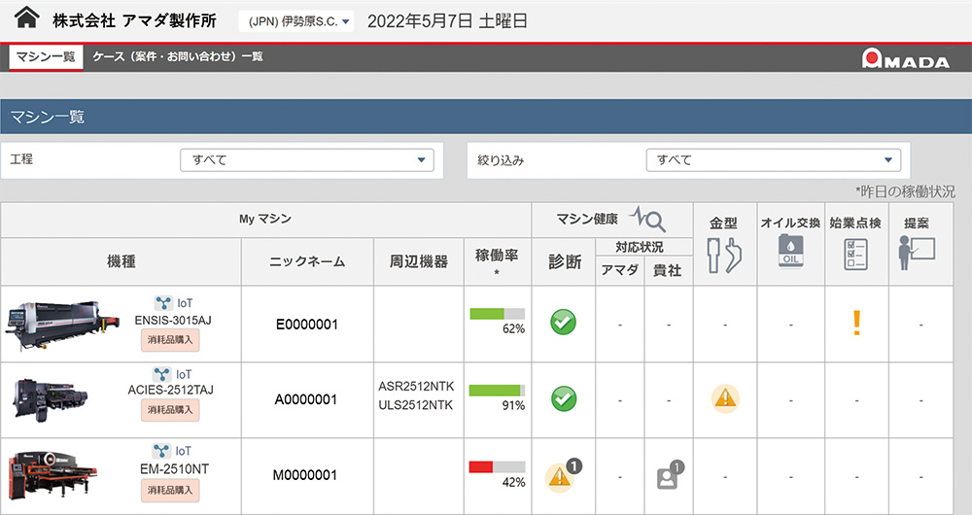Go to the home icon
Screen dimensions: 972x515
click(x=26, y=17)
